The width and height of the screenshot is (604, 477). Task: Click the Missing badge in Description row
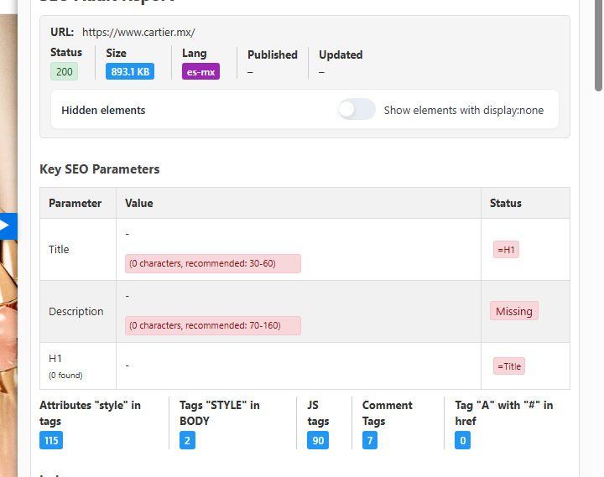[x=513, y=311]
